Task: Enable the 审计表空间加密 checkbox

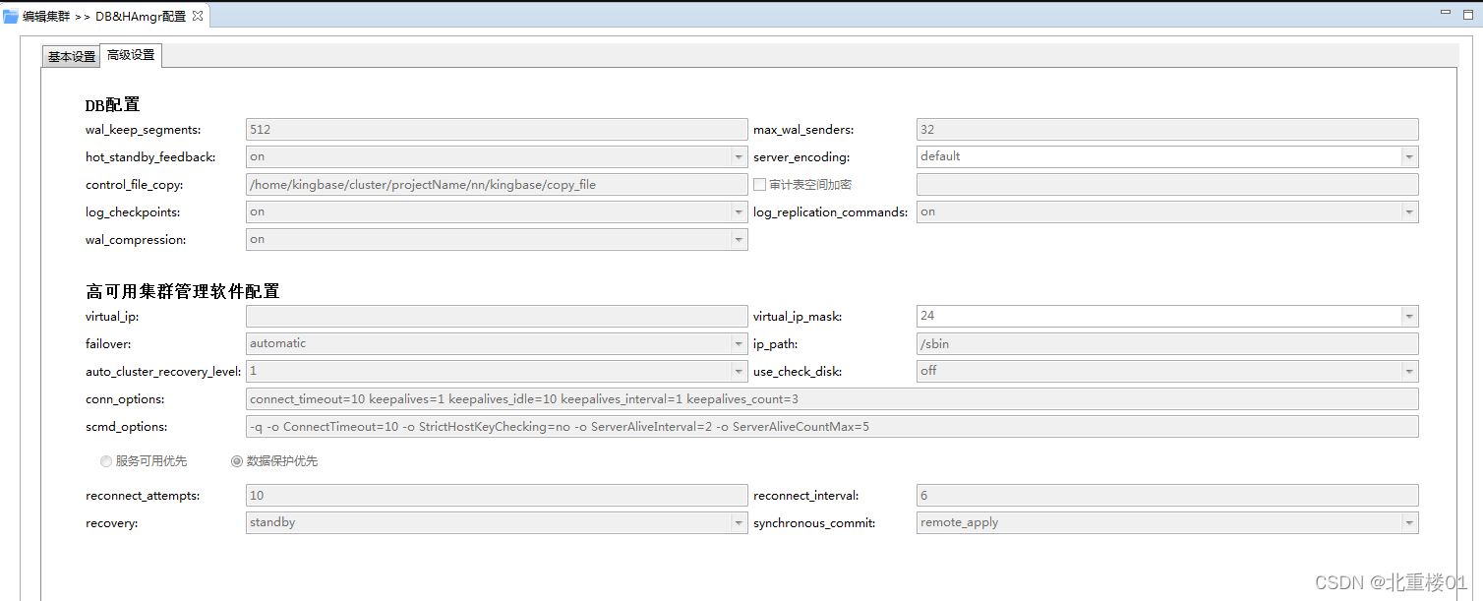Action: point(759,184)
